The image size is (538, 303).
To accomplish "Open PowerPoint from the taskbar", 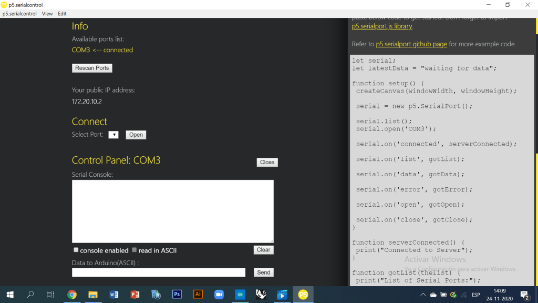I will (135, 295).
